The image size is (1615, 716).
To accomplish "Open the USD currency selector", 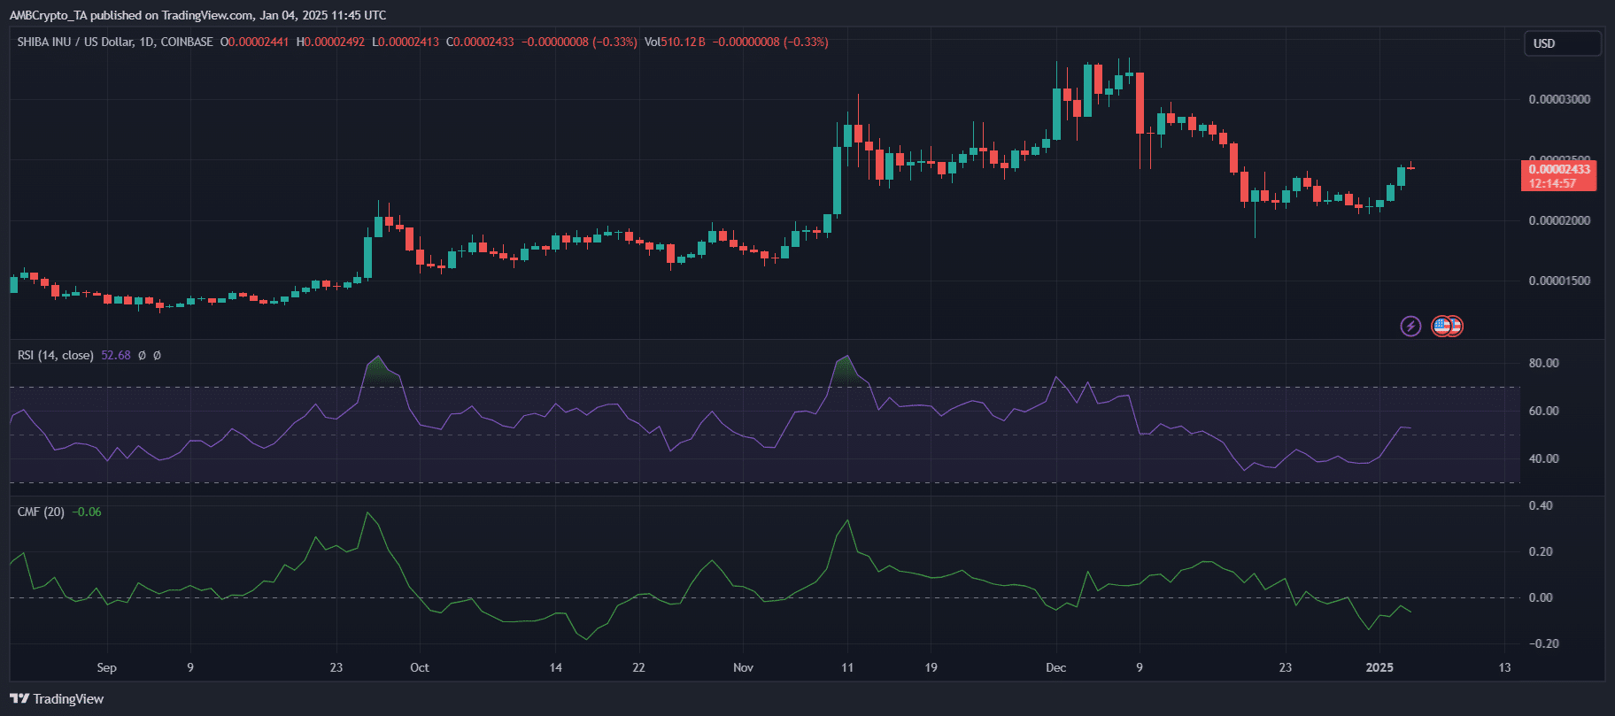I will tap(1561, 43).
